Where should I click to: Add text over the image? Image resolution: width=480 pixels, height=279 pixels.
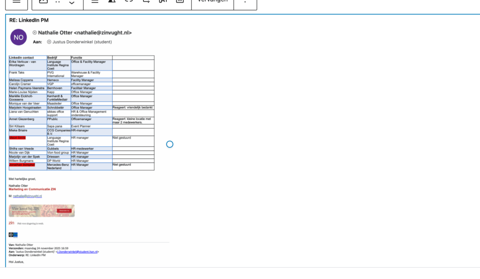[x=163, y=1]
